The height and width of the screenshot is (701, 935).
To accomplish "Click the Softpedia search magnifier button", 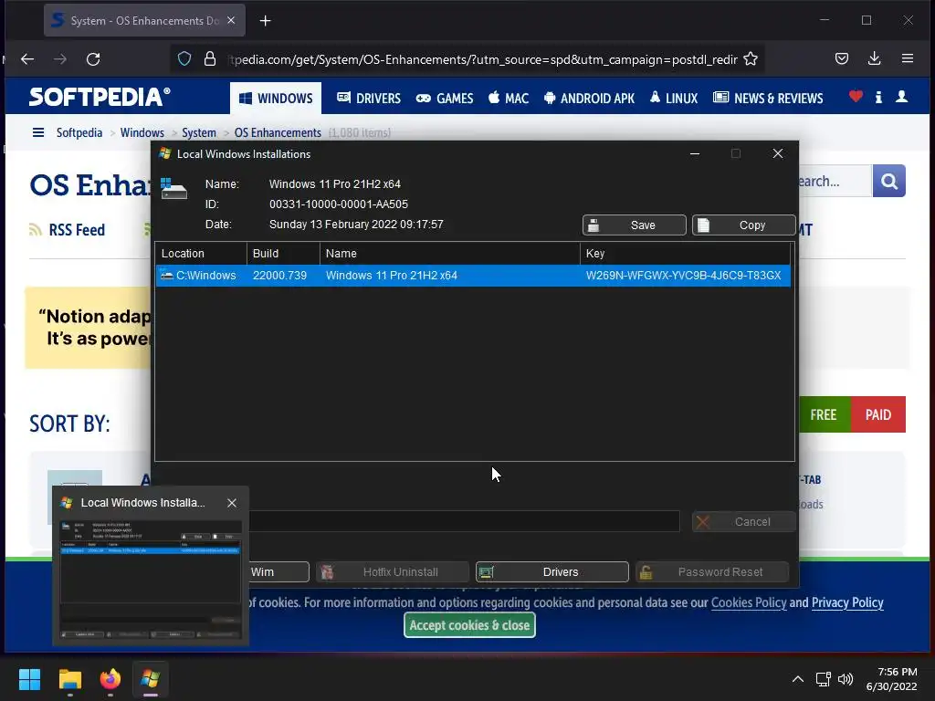I will click(x=889, y=181).
